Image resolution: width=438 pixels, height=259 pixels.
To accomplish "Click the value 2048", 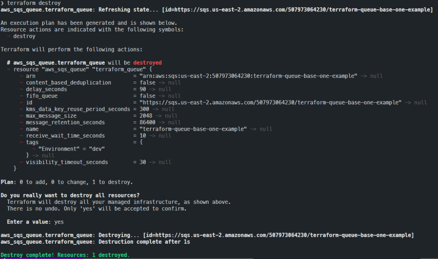I will [146, 116].
